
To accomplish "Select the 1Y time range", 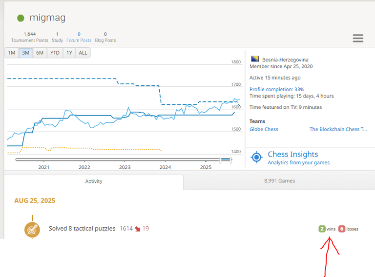I will pos(69,53).
